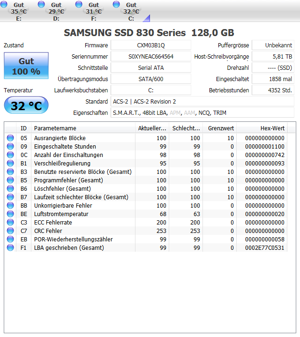Click the Schnittstelle field Serial ATA
The width and height of the screenshot is (300, 337).
coord(151,67)
